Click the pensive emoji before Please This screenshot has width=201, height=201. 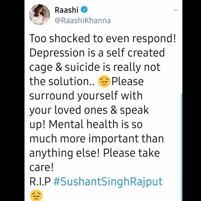pos(104,81)
